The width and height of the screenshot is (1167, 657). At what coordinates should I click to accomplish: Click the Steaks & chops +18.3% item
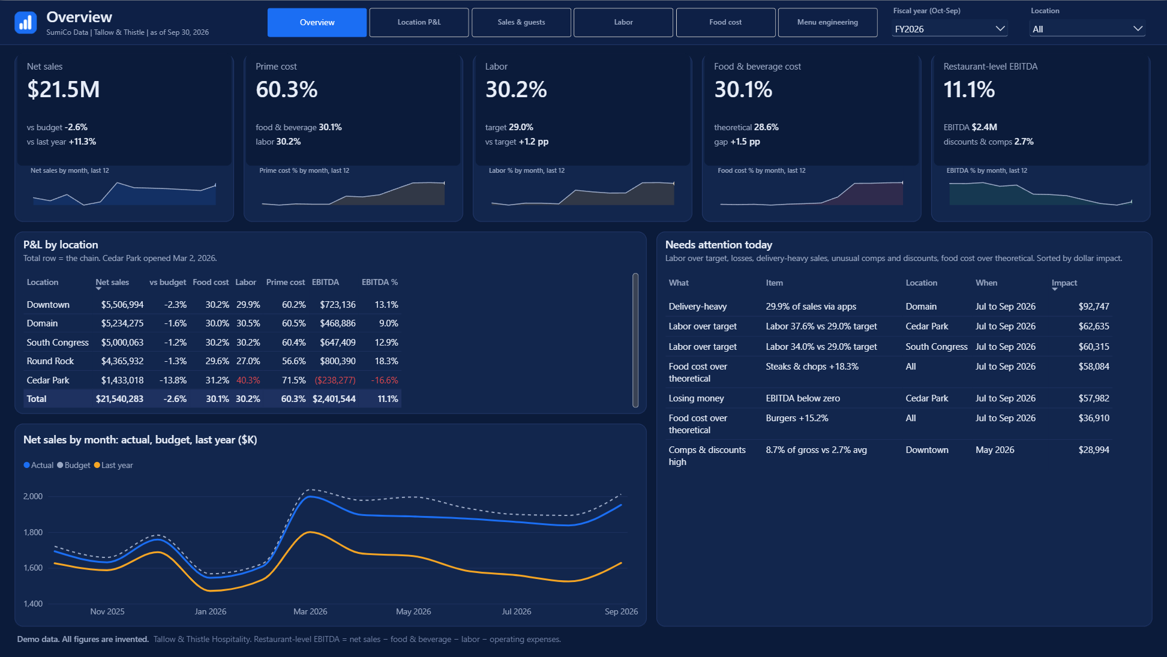pos(812,367)
